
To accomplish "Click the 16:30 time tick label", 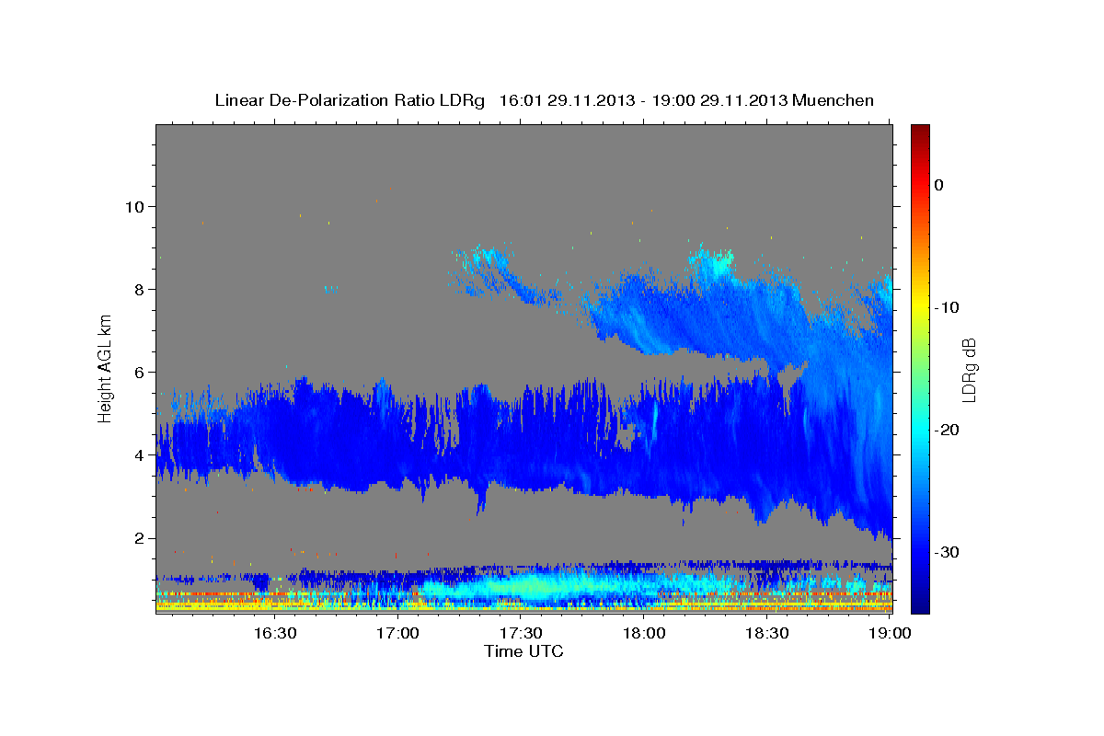I will pyautogui.click(x=274, y=633).
